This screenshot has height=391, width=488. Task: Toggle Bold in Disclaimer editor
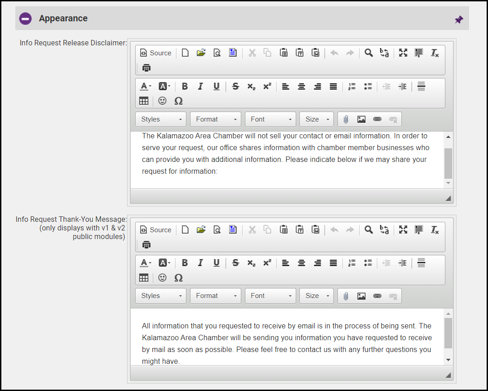[x=185, y=86]
